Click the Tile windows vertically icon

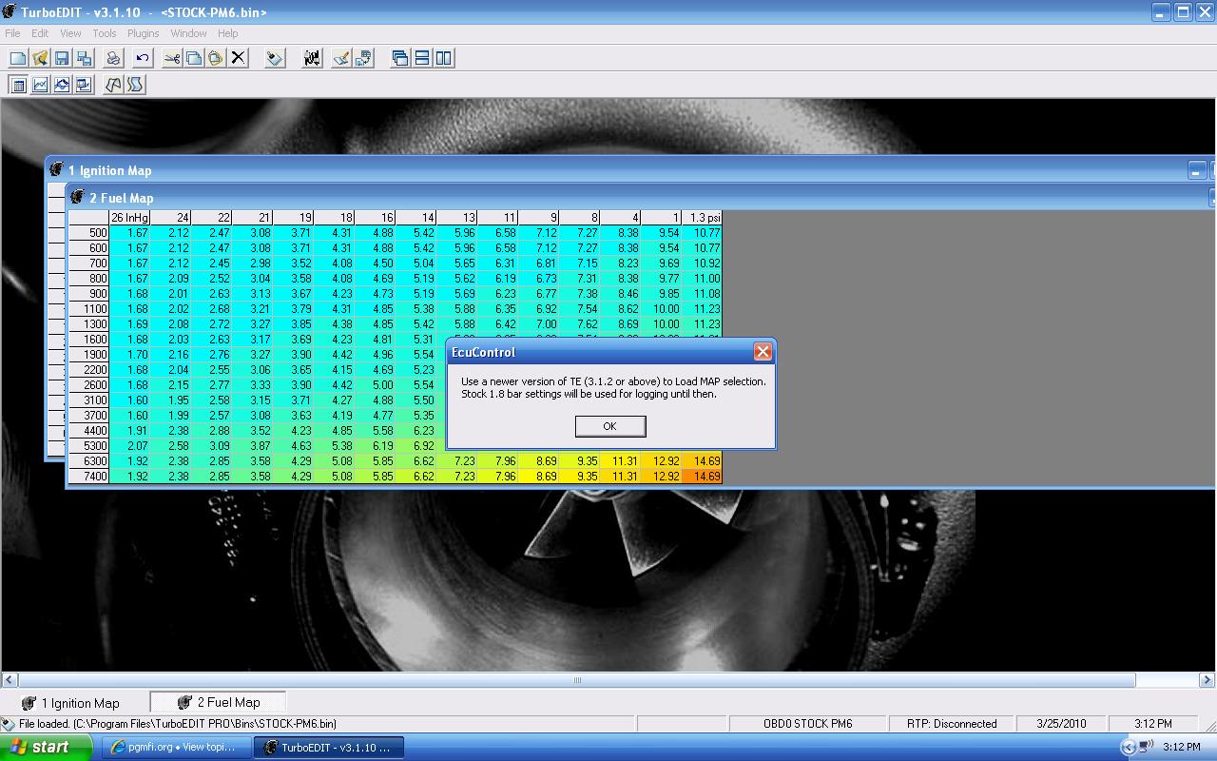444,59
